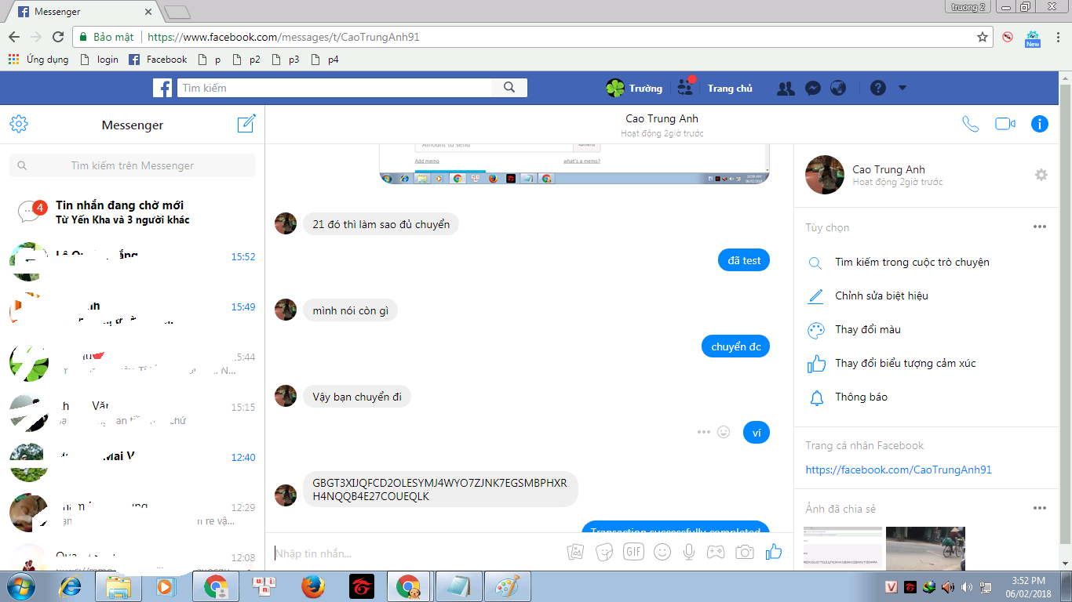Click the Windows Start button
The width and height of the screenshot is (1072, 602).
pos(21,586)
